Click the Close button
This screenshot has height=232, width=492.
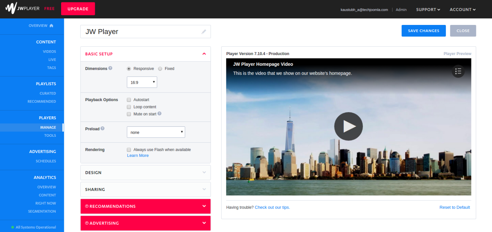pos(463,31)
